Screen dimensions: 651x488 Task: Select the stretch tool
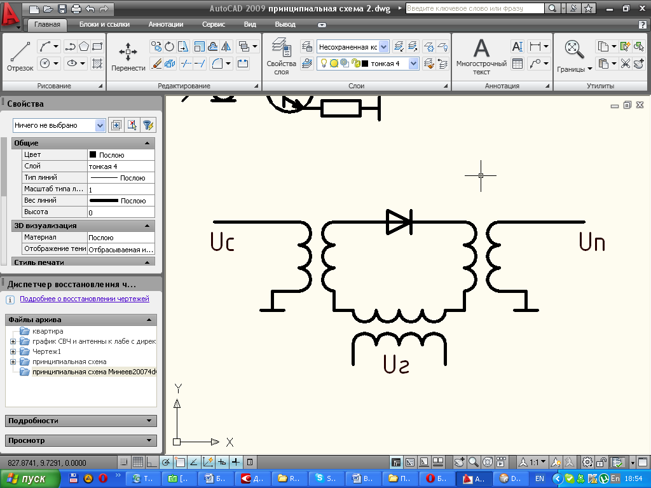pyautogui.click(x=182, y=46)
